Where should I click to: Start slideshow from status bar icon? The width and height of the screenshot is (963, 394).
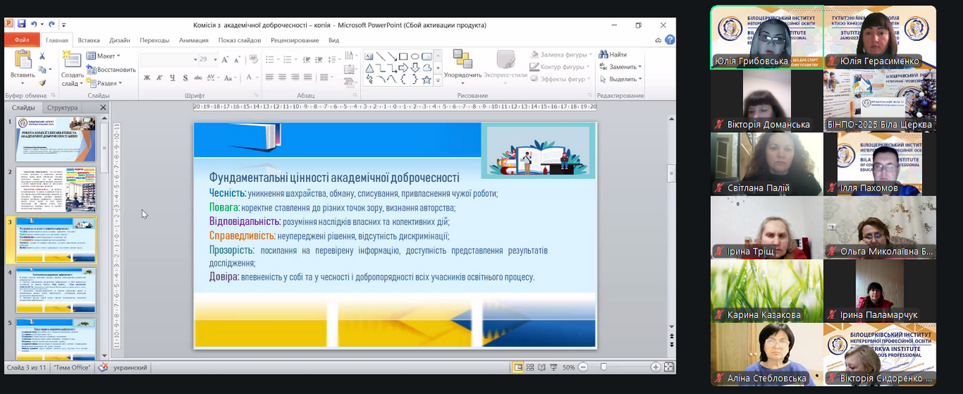coord(554,367)
